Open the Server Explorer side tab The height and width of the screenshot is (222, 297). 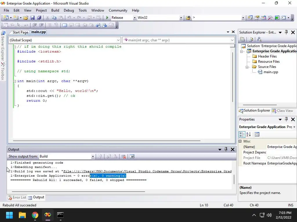(x=3, y=45)
